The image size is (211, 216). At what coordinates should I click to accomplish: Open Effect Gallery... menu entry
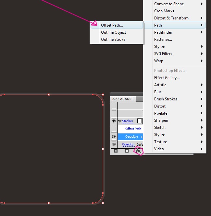pos(167,78)
